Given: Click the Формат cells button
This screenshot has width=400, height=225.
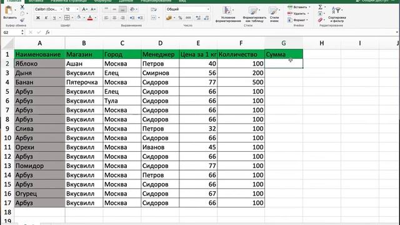Looking at the screenshot, I should coord(297,20).
